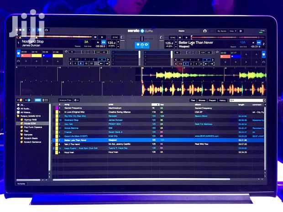The height and width of the screenshot is (212, 283).
Task: Toggle keylock on deck 2
Action: coord(259,42)
